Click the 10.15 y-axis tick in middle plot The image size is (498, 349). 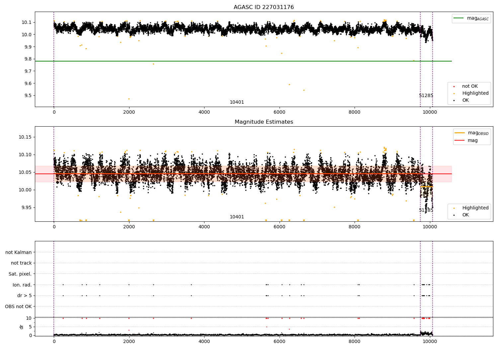(26, 137)
